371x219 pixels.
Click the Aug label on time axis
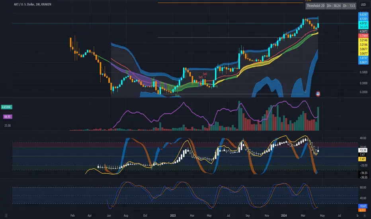click(x=126, y=215)
